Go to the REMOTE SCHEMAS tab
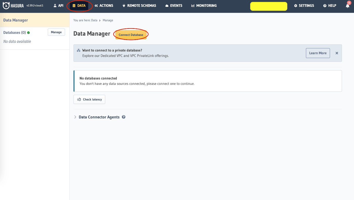Screen dimensions: 354x200 139,6
